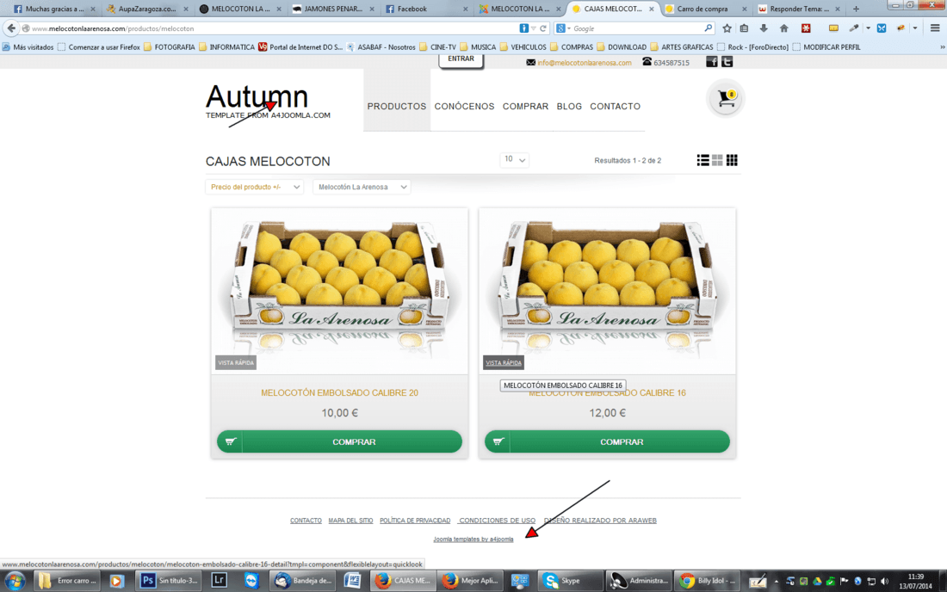Open the site's Facebook page icon
Image resolution: width=947 pixels, height=592 pixels.
point(712,62)
